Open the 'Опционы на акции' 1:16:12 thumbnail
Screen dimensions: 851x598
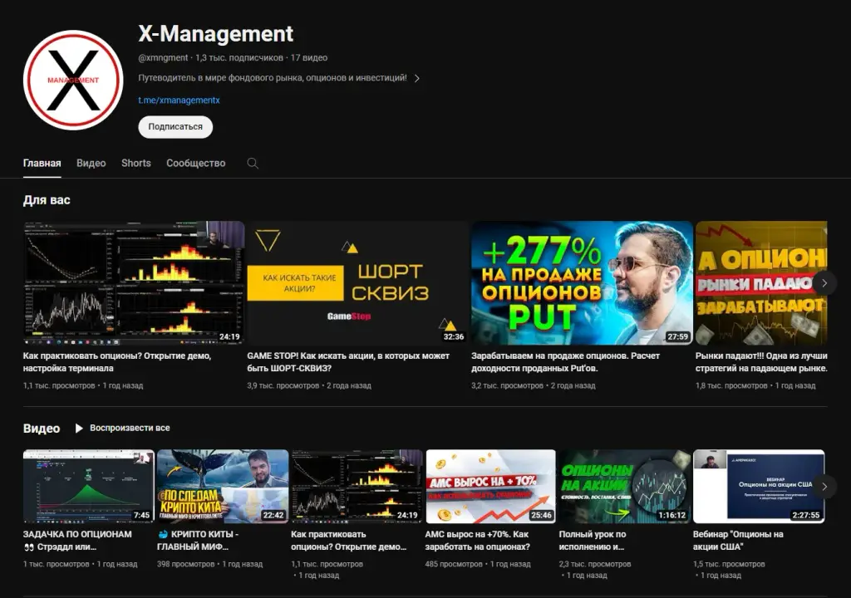coord(625,486)
